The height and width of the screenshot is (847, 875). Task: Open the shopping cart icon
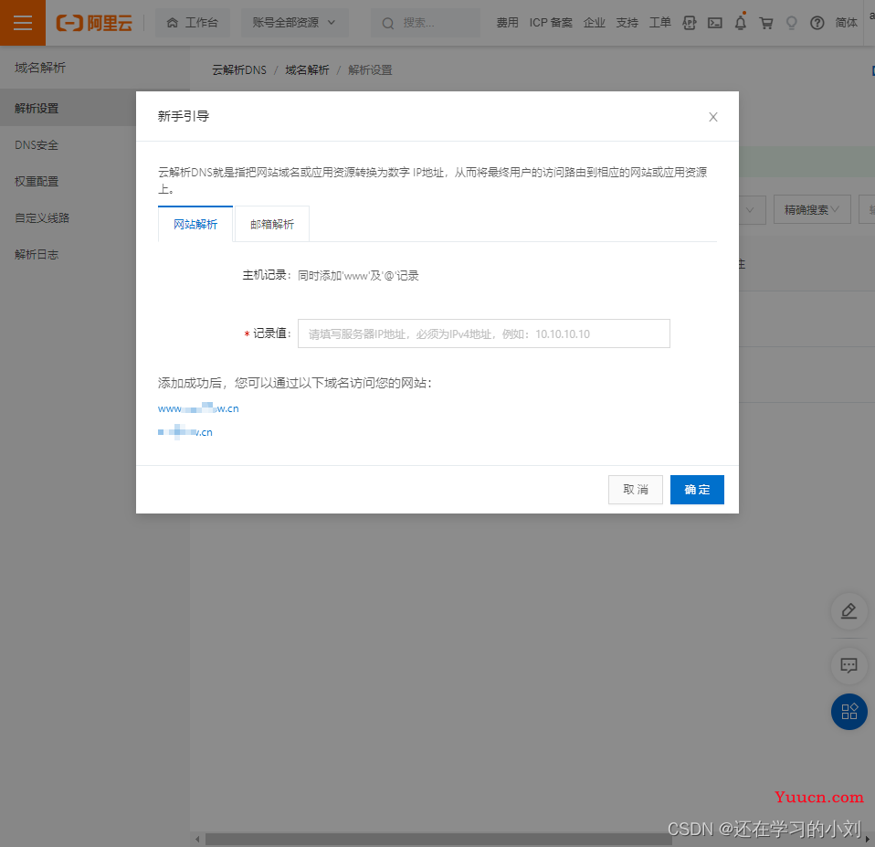[766, 23]
